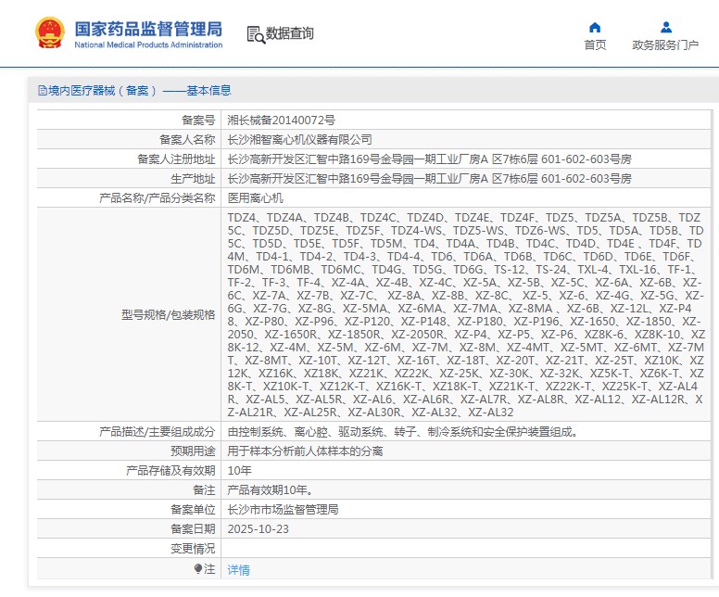
Task: Click the 预期用途 label
Action: point(193,451)
